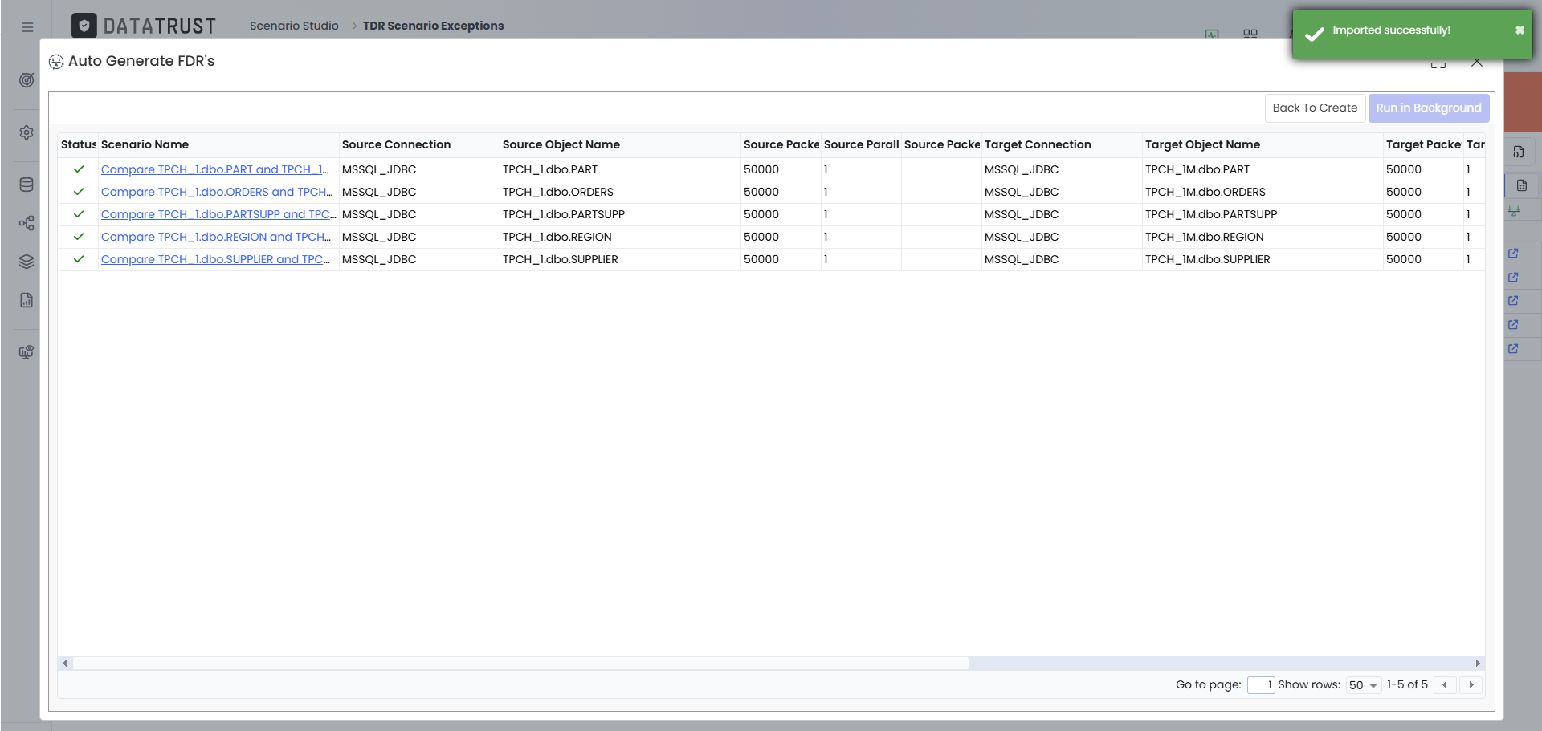Select the TPCH_1M.dbo.SUPPLIER target object cell
This screenshot has height=731, width=1542.
coord(1263,259)
